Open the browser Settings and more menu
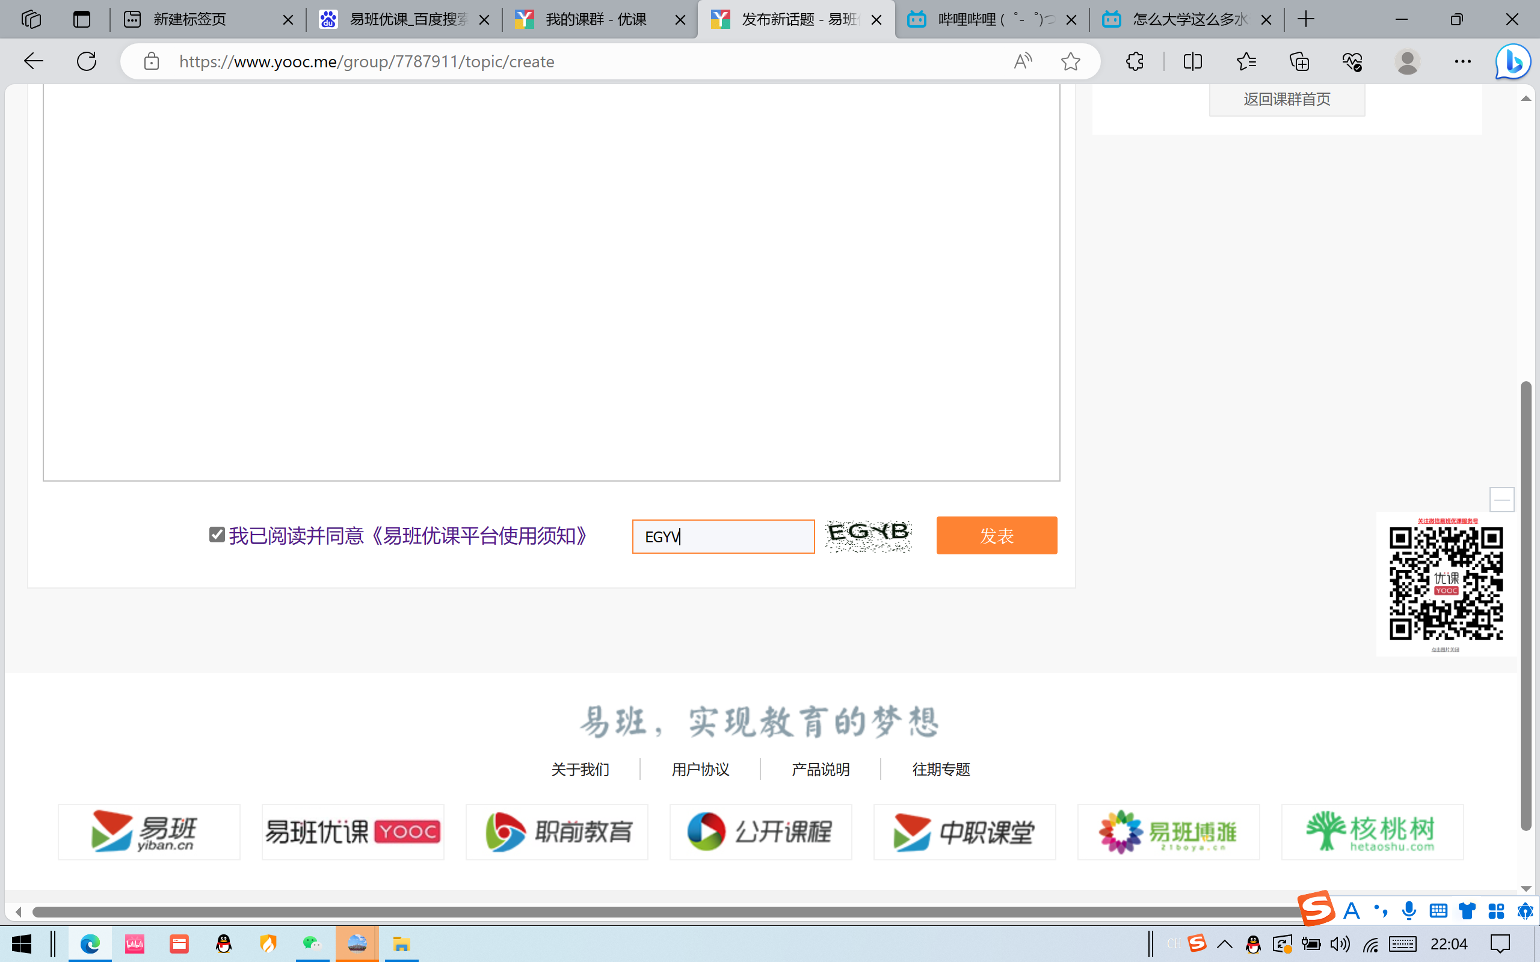Image resolution: width=1540 pixels, height=962 pixels. tap(1462, 62)
